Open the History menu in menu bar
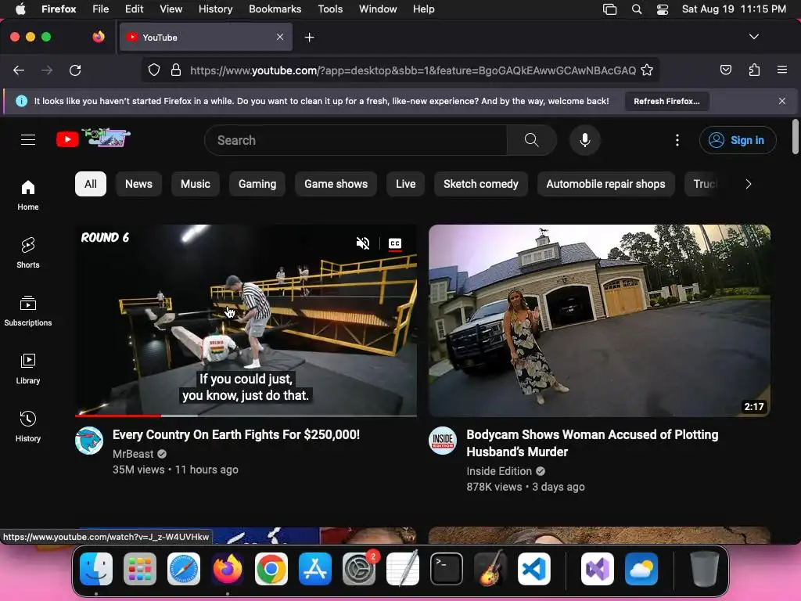 pos(216,9)
